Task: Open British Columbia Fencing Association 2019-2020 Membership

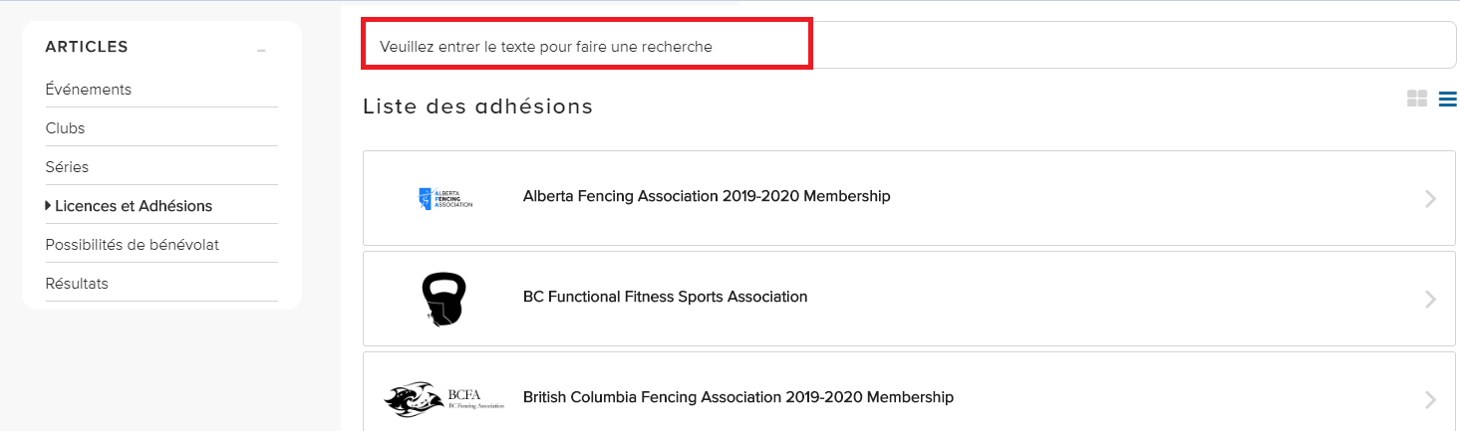Action: pos(737,397)
